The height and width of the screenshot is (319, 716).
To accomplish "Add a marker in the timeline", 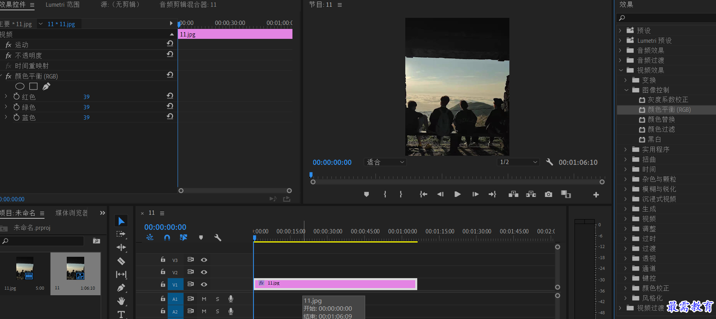I will pos(201,238).
